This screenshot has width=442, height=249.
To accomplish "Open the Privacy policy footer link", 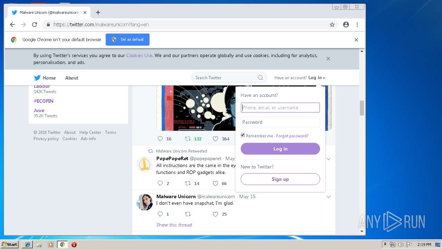I will [x=46, y=139].
